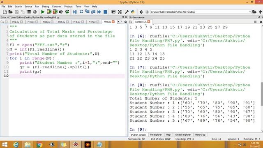The image size is (263, 148).
Task: Open the Consoles menu
Action: pos(57,7)
